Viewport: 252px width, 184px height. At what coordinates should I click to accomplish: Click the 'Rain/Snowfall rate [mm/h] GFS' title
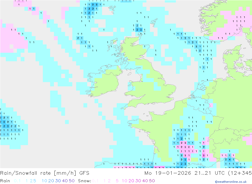45,173
